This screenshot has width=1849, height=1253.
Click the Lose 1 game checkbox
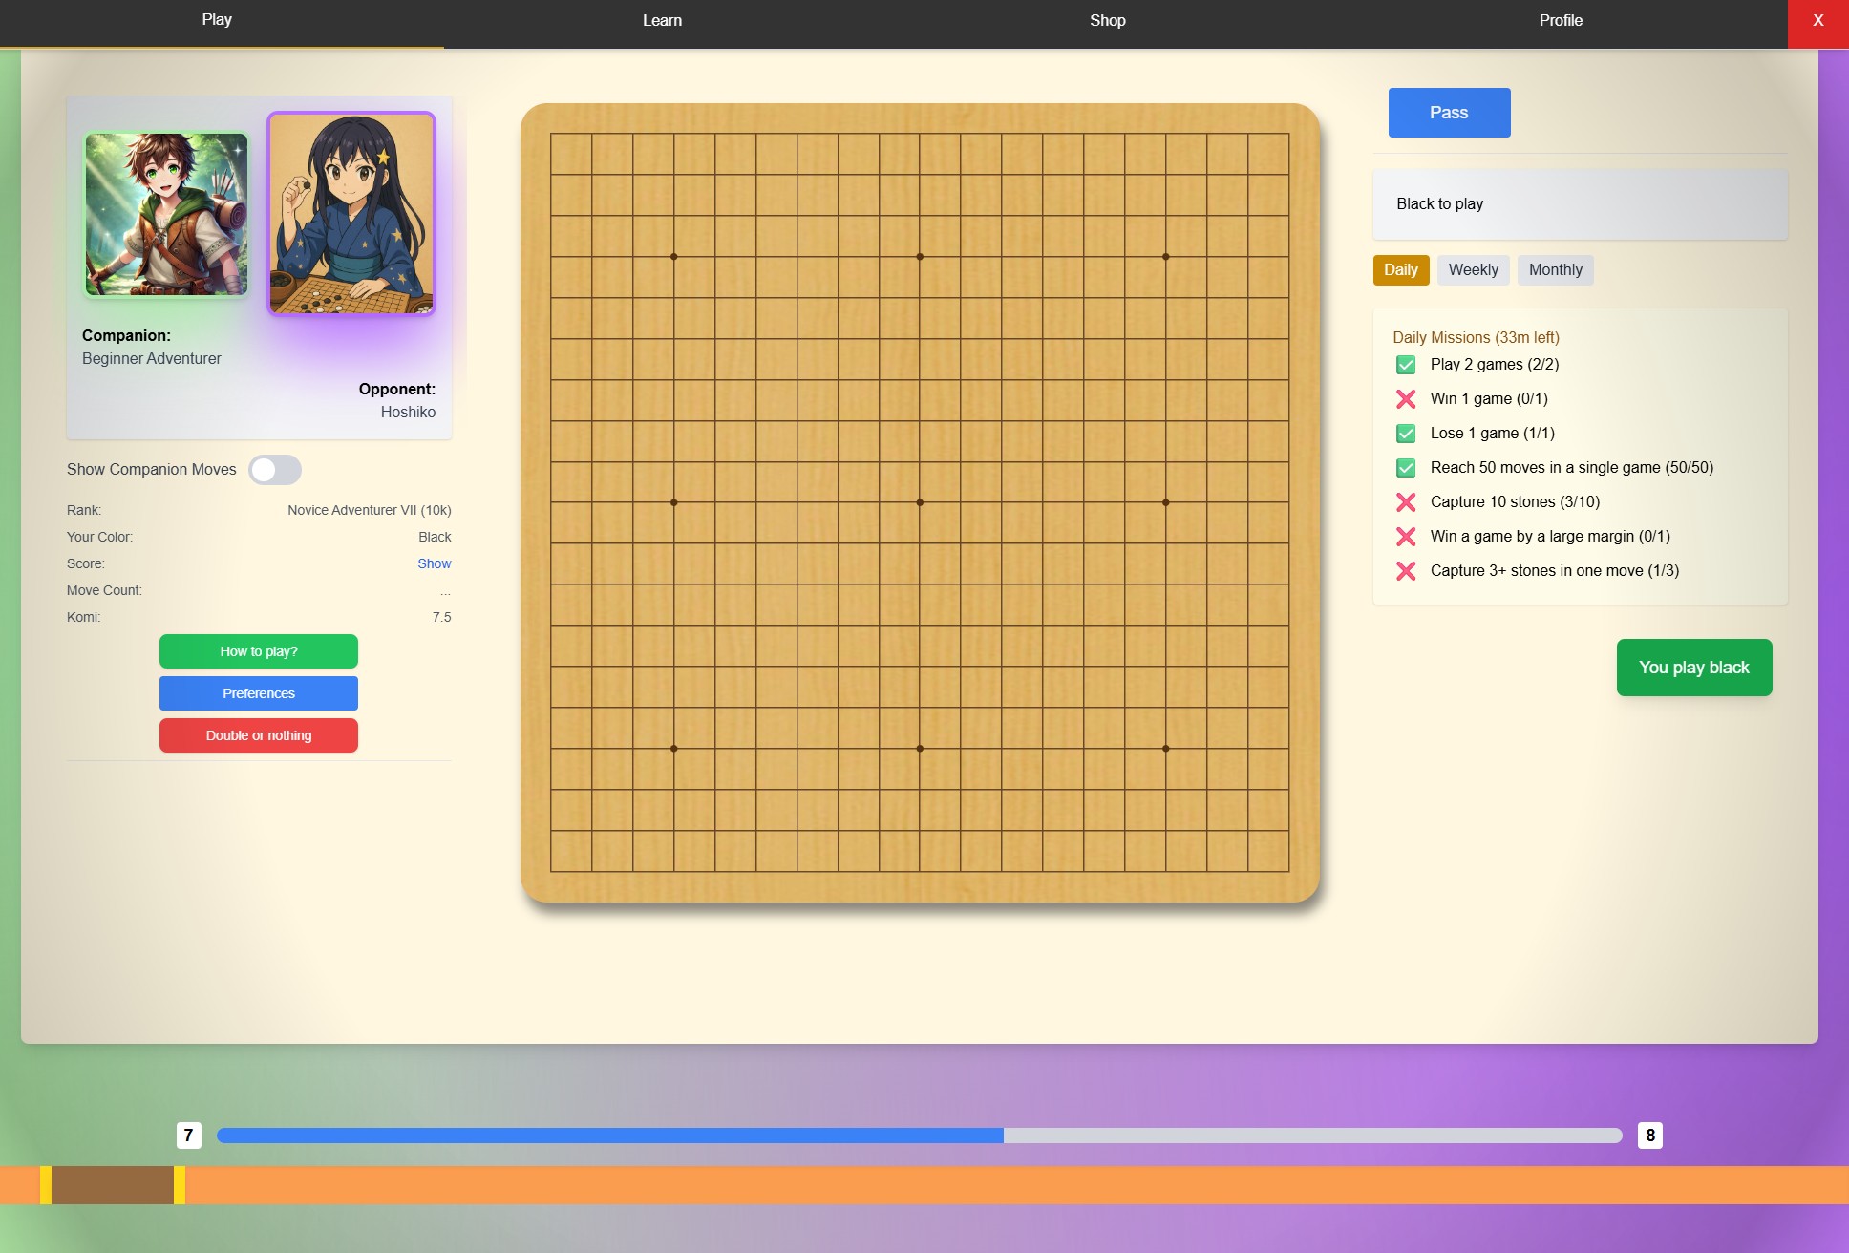tap(1406, 434)
